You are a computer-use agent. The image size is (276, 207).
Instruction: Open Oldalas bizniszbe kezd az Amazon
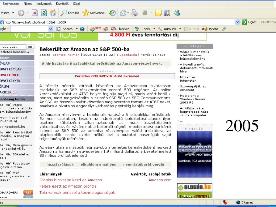click(x=71, y=180)
